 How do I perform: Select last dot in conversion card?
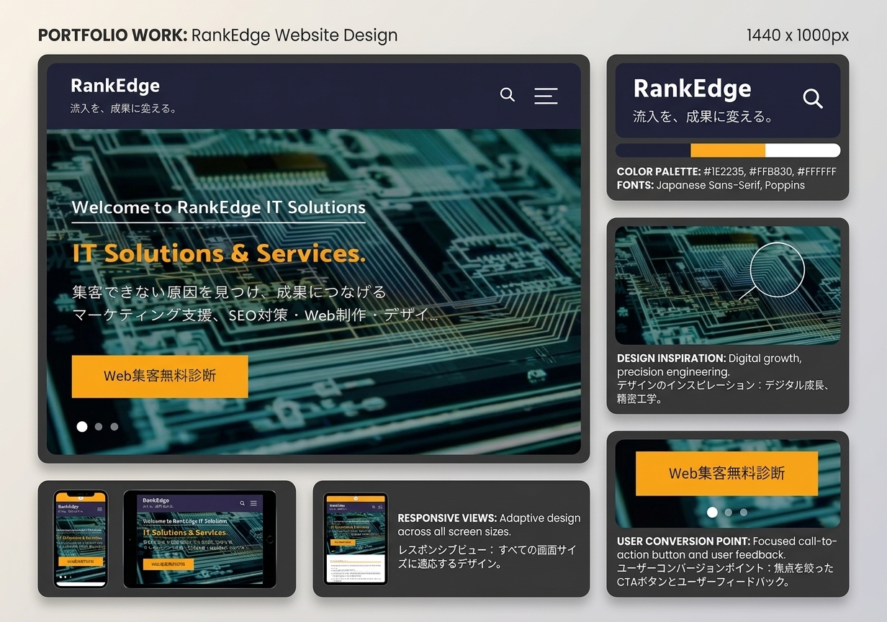(744, 513)
